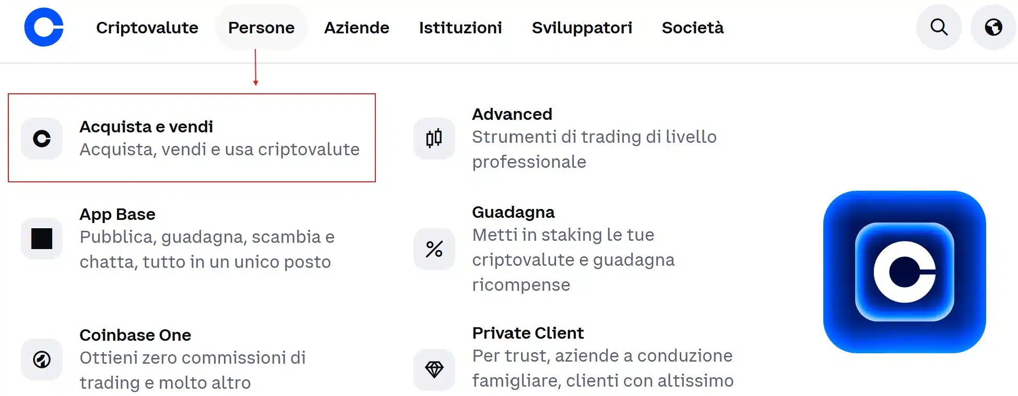Screen dimensions: 1018x396
Task: Open the Società navigation item
Action: 692,28
